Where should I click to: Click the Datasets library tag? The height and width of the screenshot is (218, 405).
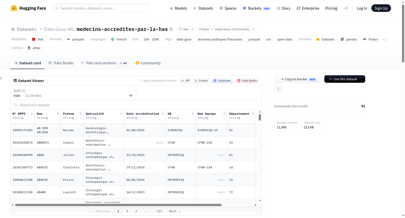(325, 39)
